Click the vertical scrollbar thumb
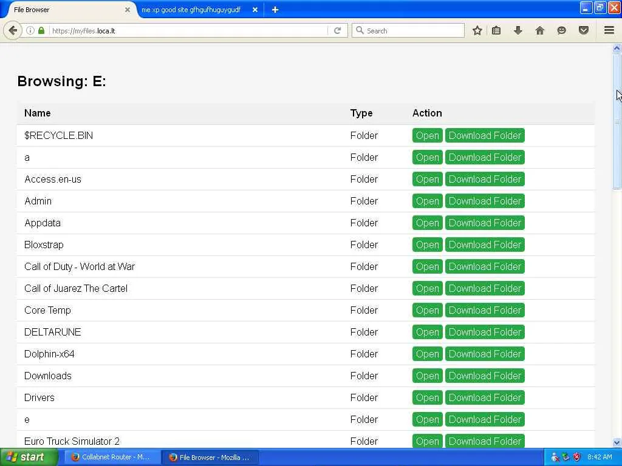622x466 pixels. pyautogui.click(x=617, y=121)
